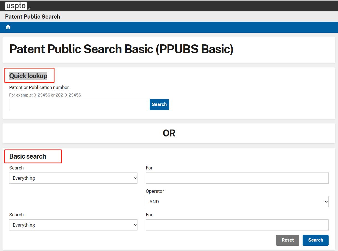
Task: Reset the Basic search form
Action: pos(288,240)
